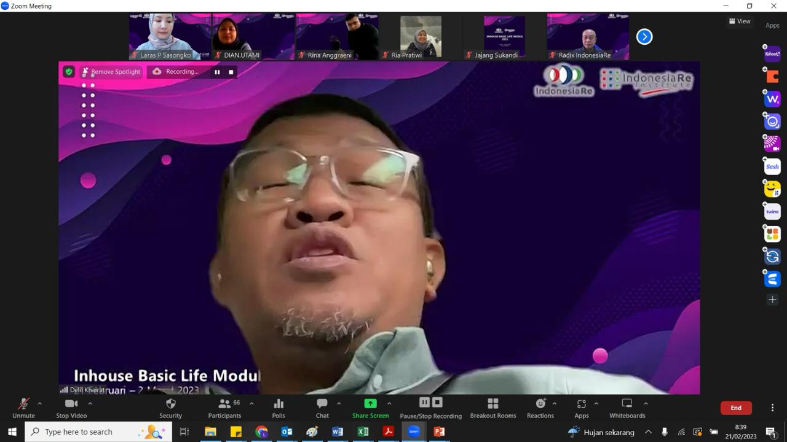787x442 pixels.
Task: Show next page of participant thumbnails
Action: tap(644, 37)
